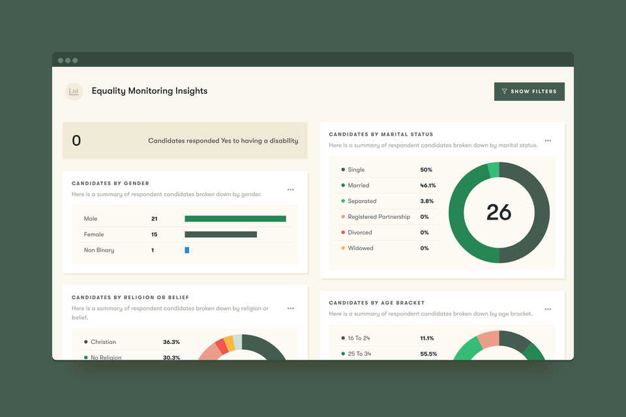626x417 pixels.
Task: Click the Female gender bar
Action: click(221, 235)
